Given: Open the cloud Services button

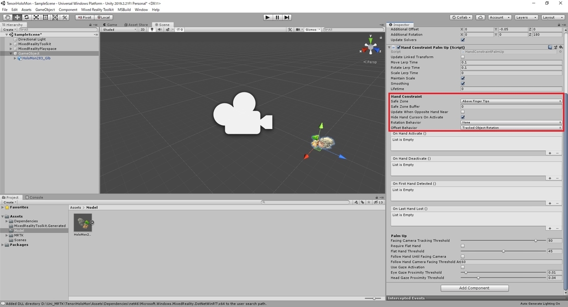Looking at the screenshot, I should coord(481,17).
